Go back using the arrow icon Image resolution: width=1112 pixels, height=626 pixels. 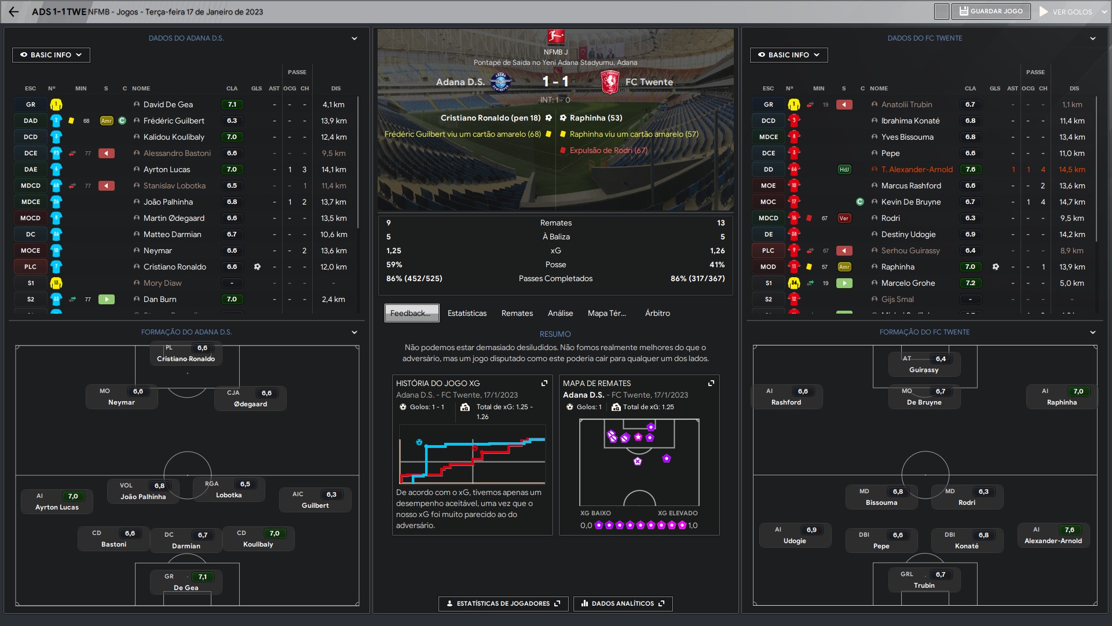click(x=14, y=12)
